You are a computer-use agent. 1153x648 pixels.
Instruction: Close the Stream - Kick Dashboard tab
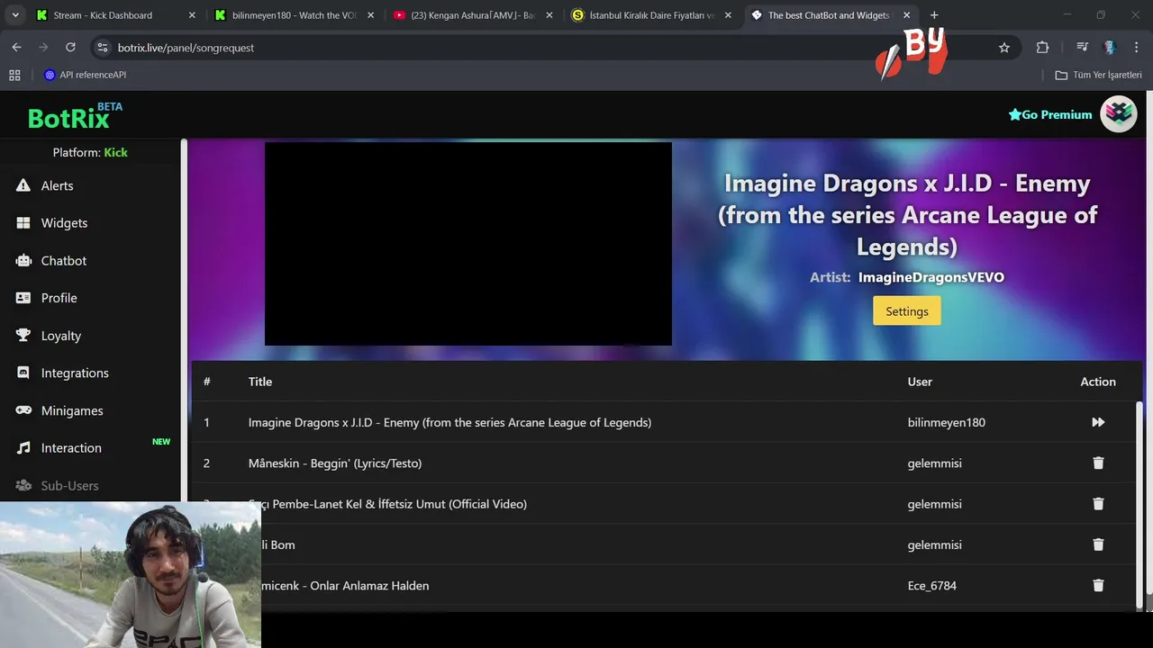tap(192, 15)
